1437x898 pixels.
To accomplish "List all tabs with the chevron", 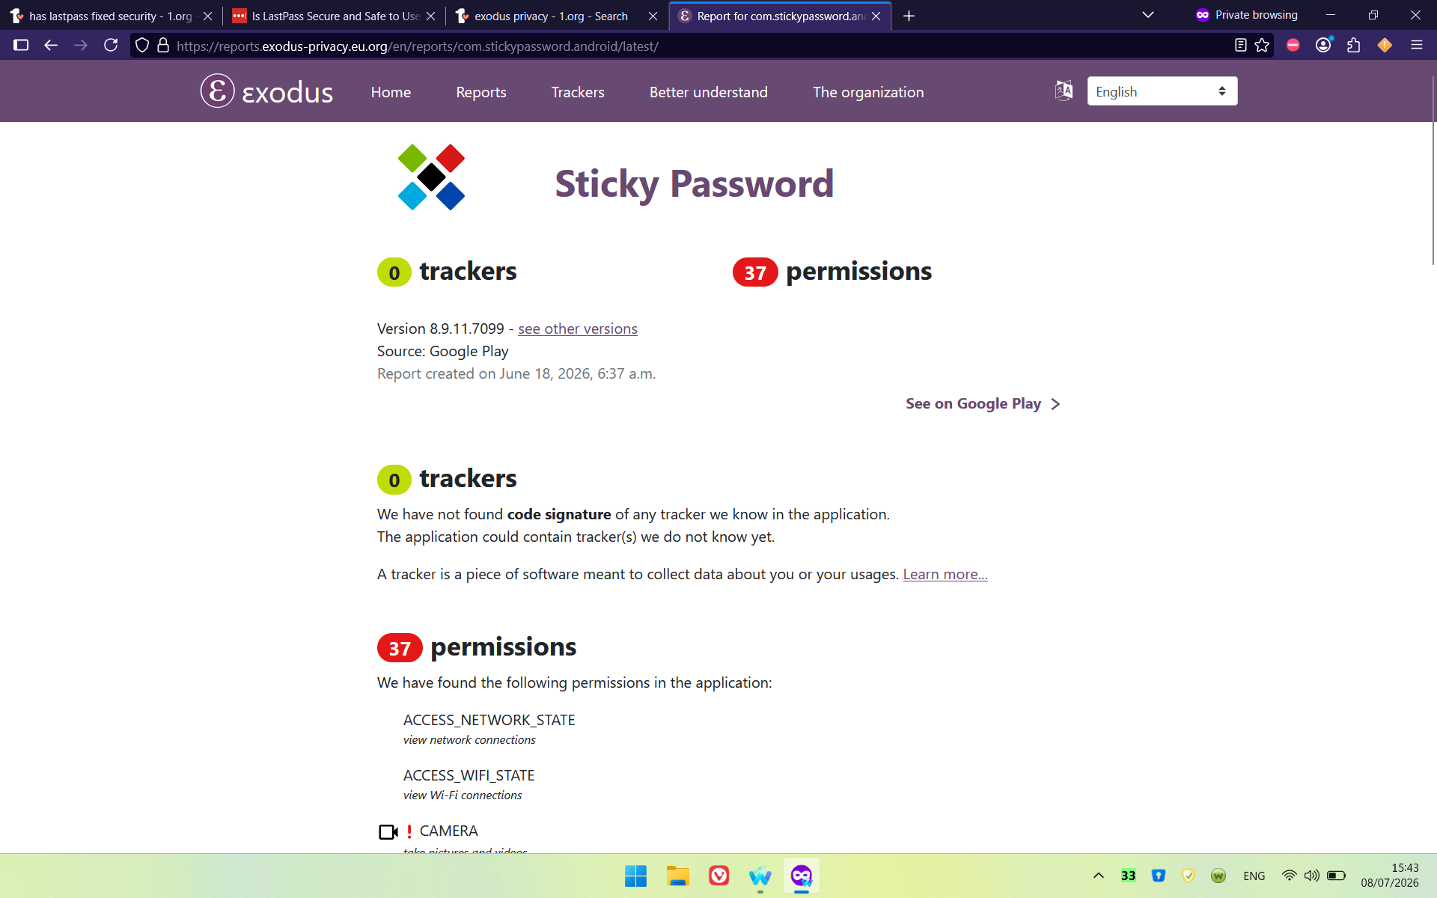I will point(1147,15).
